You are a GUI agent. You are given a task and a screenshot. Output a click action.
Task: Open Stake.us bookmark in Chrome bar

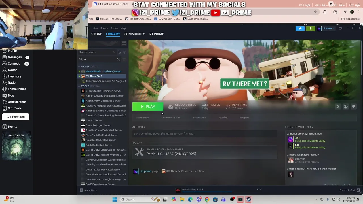click(x=109, y=19)
